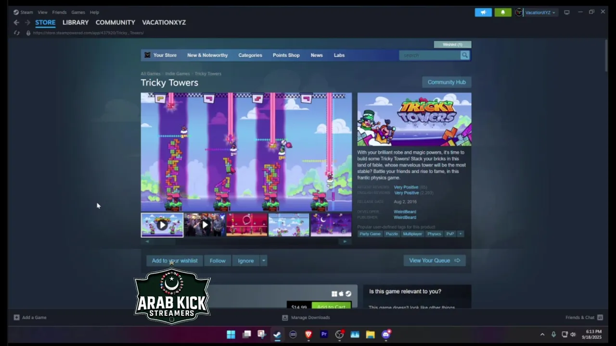616x346 pixels.
Task: Open Friends & Chat icon
Action: [600, 317]
